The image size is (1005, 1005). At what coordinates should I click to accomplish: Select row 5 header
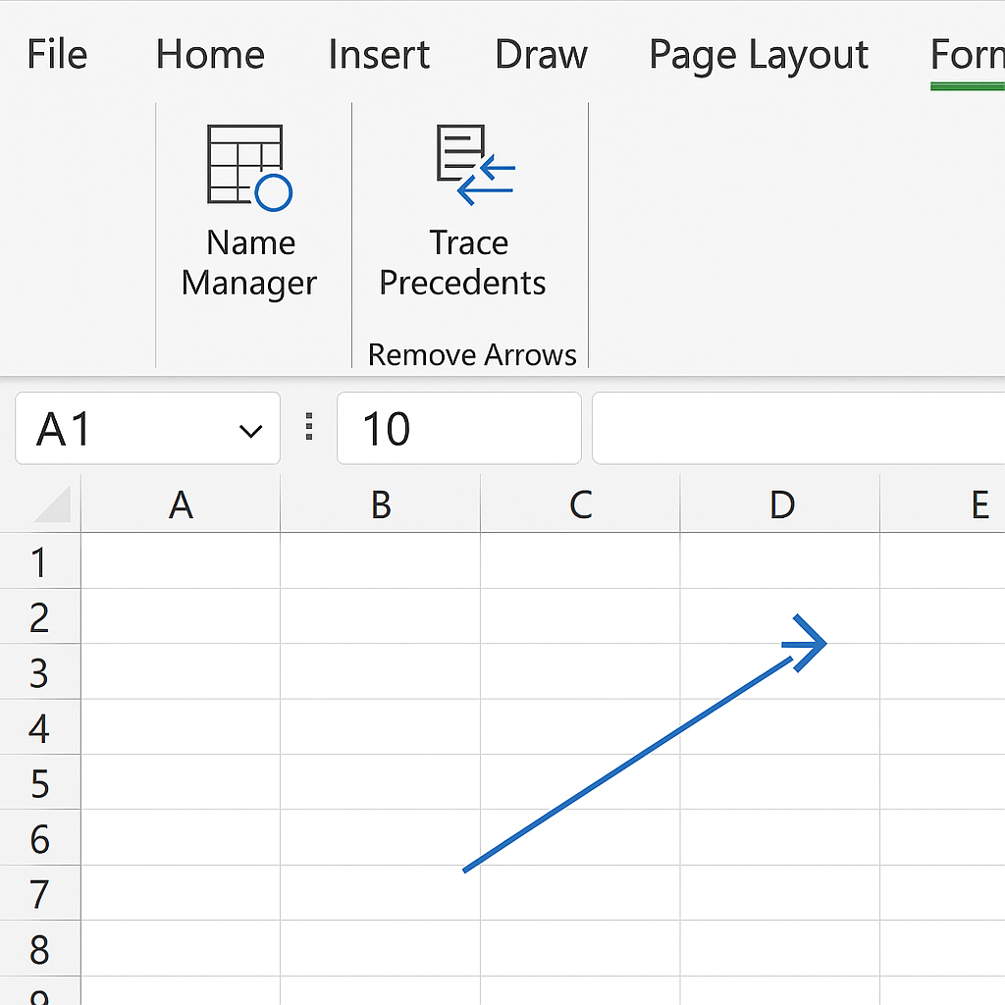39,783
